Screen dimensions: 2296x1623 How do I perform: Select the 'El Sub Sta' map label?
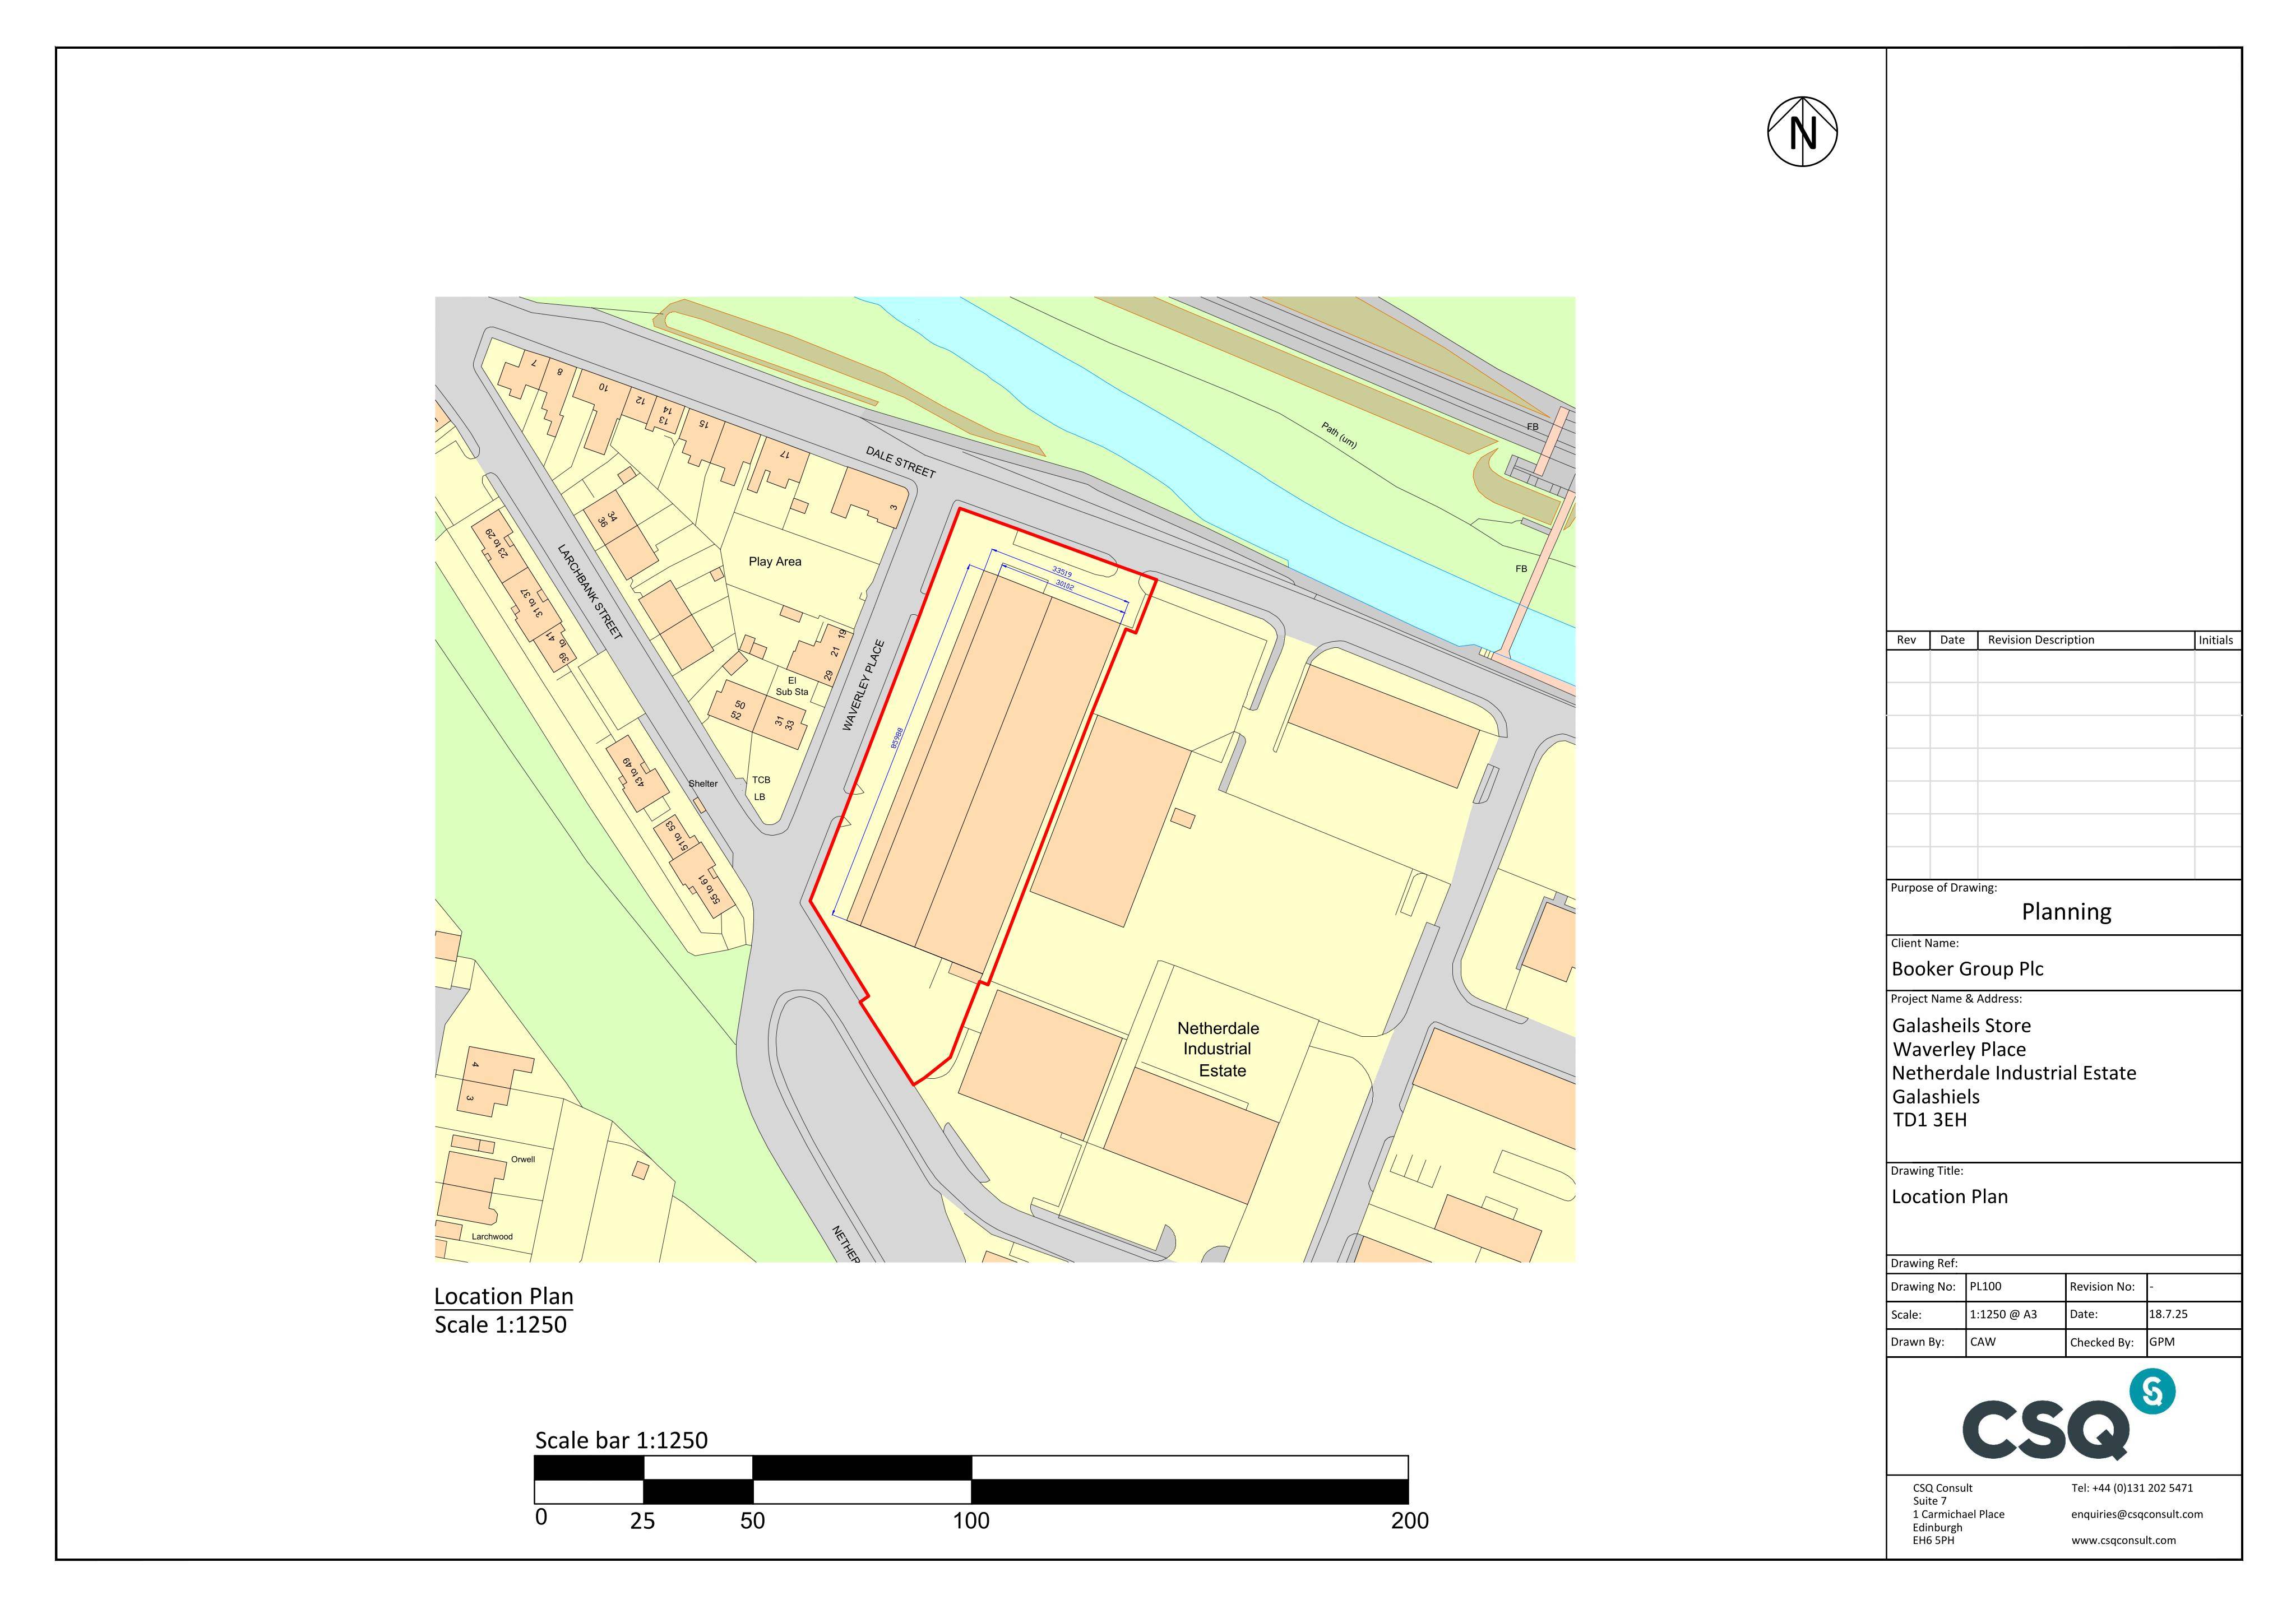[792, 686]
